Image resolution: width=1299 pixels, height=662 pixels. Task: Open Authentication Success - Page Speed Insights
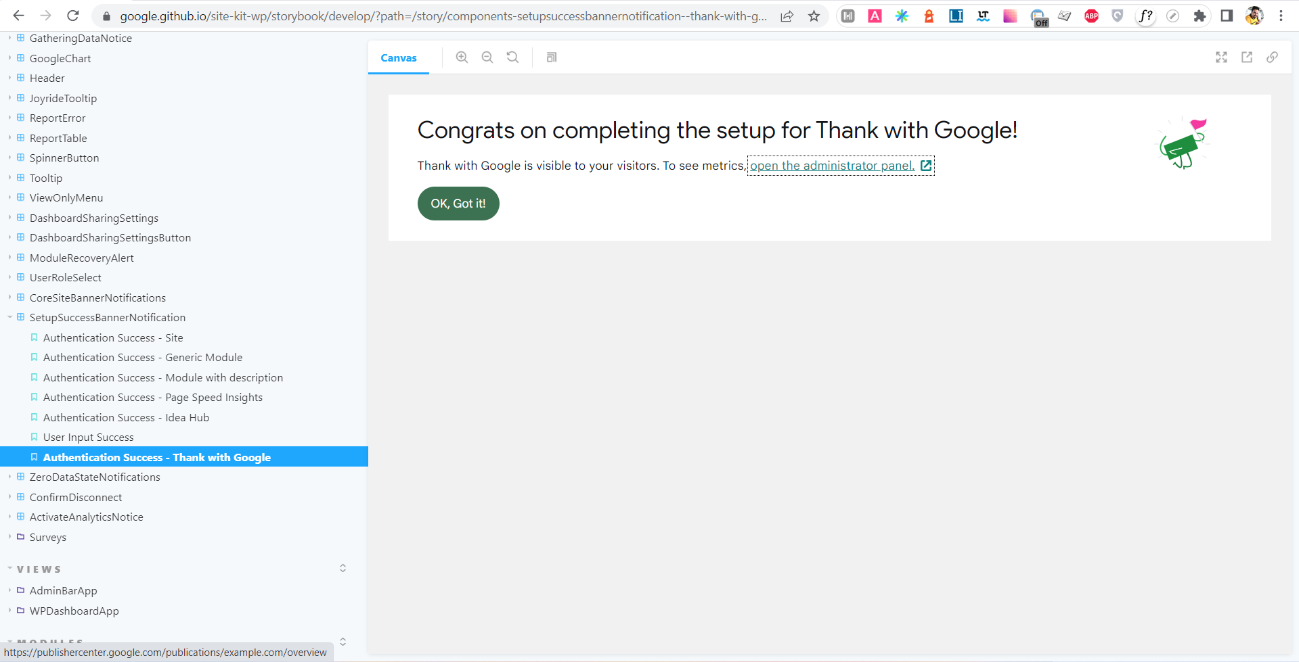point(153,397)
